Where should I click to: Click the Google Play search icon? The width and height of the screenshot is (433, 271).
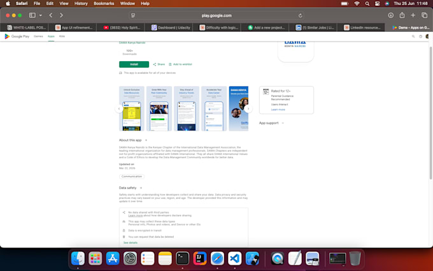(x=413, y=36)
